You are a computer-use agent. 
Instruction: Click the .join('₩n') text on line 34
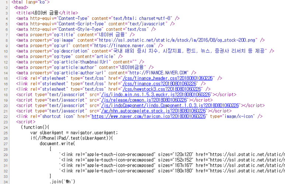(x=62, y=181)
